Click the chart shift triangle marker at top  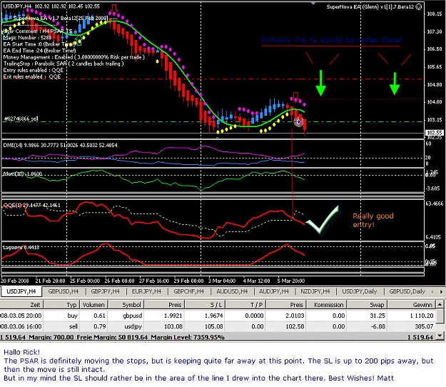(313, 3)
